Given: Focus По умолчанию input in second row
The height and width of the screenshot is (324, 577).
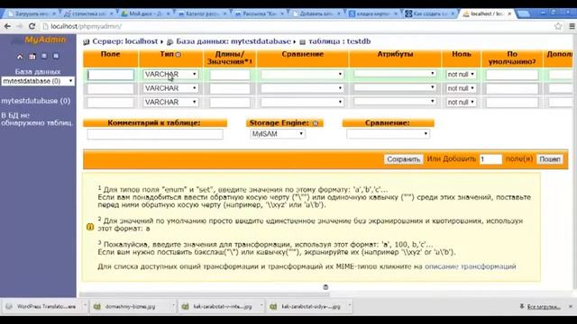Looking at the screenshot, I should (x=512, y=88).
